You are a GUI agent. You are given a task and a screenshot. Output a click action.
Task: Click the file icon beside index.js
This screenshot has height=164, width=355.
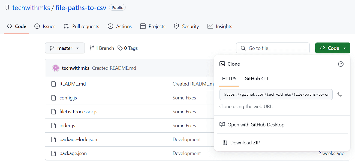point(54,126)
